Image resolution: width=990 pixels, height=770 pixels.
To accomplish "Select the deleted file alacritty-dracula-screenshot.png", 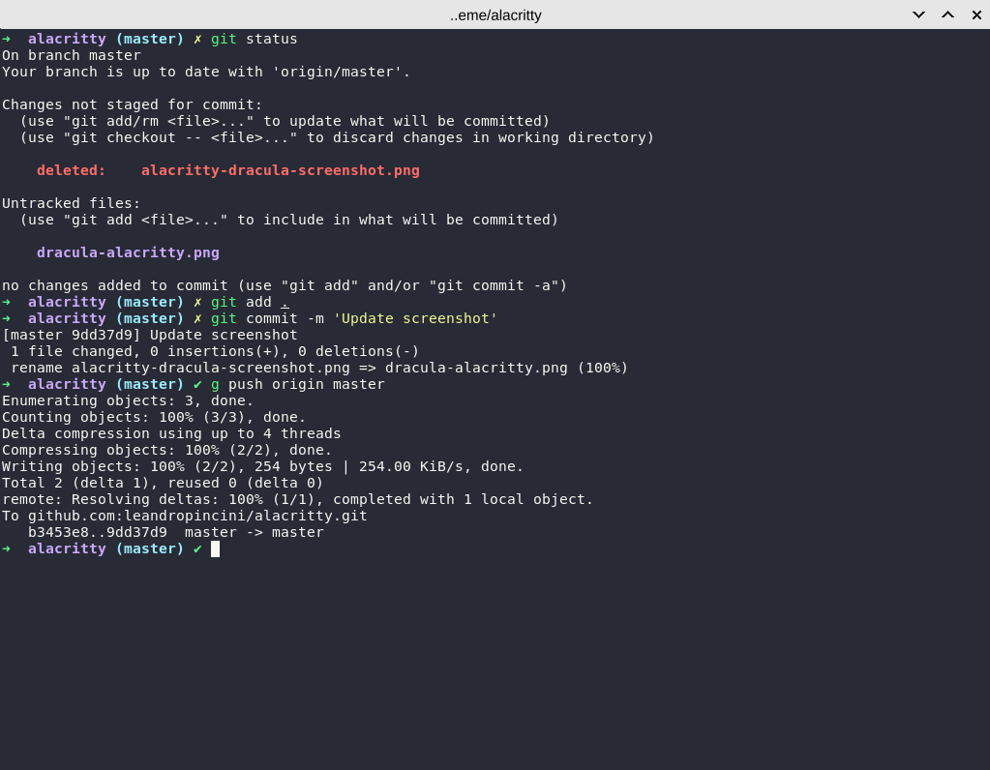I will point(280,170).
